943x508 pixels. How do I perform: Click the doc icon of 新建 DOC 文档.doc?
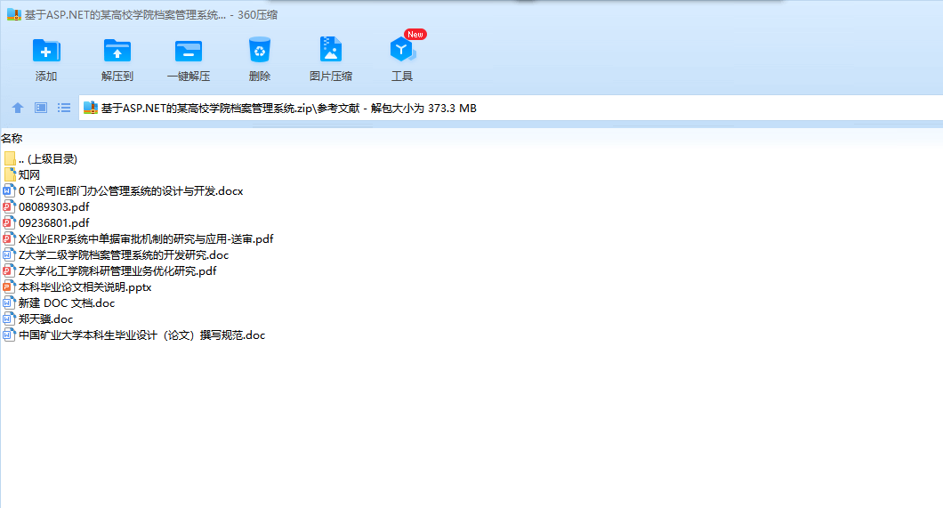[9, 303]
